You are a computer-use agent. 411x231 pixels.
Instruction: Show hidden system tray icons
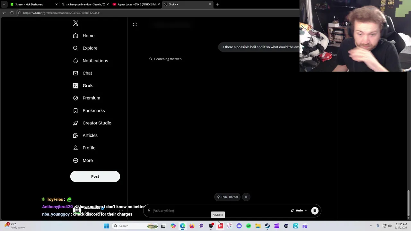(371, 226)
